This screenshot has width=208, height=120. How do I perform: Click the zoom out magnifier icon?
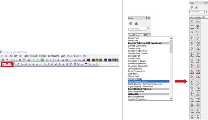click(50, 60)
